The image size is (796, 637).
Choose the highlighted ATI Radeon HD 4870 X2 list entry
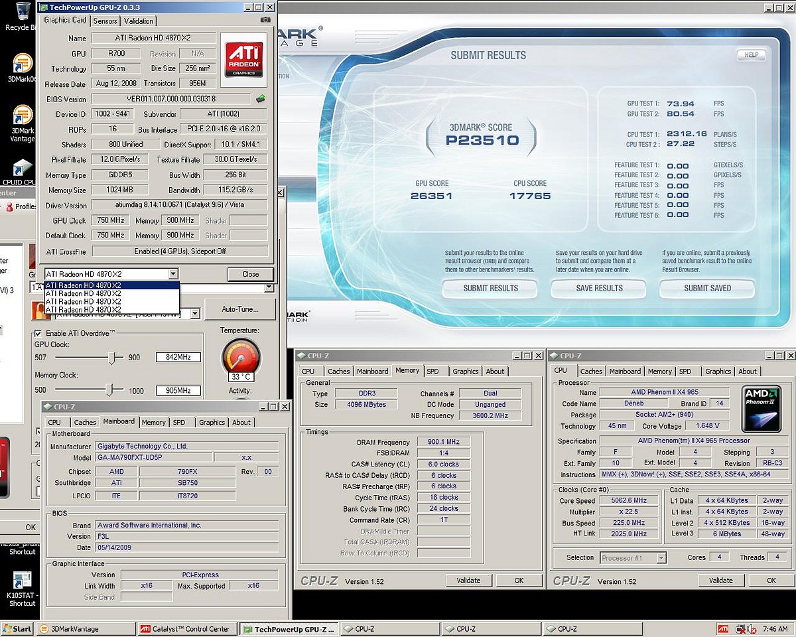[111, 285]
